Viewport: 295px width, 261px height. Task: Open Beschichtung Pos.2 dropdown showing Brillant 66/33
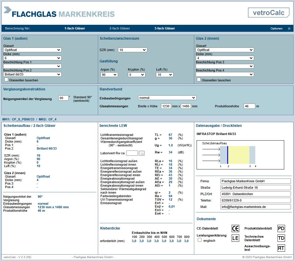coord(32,74)
